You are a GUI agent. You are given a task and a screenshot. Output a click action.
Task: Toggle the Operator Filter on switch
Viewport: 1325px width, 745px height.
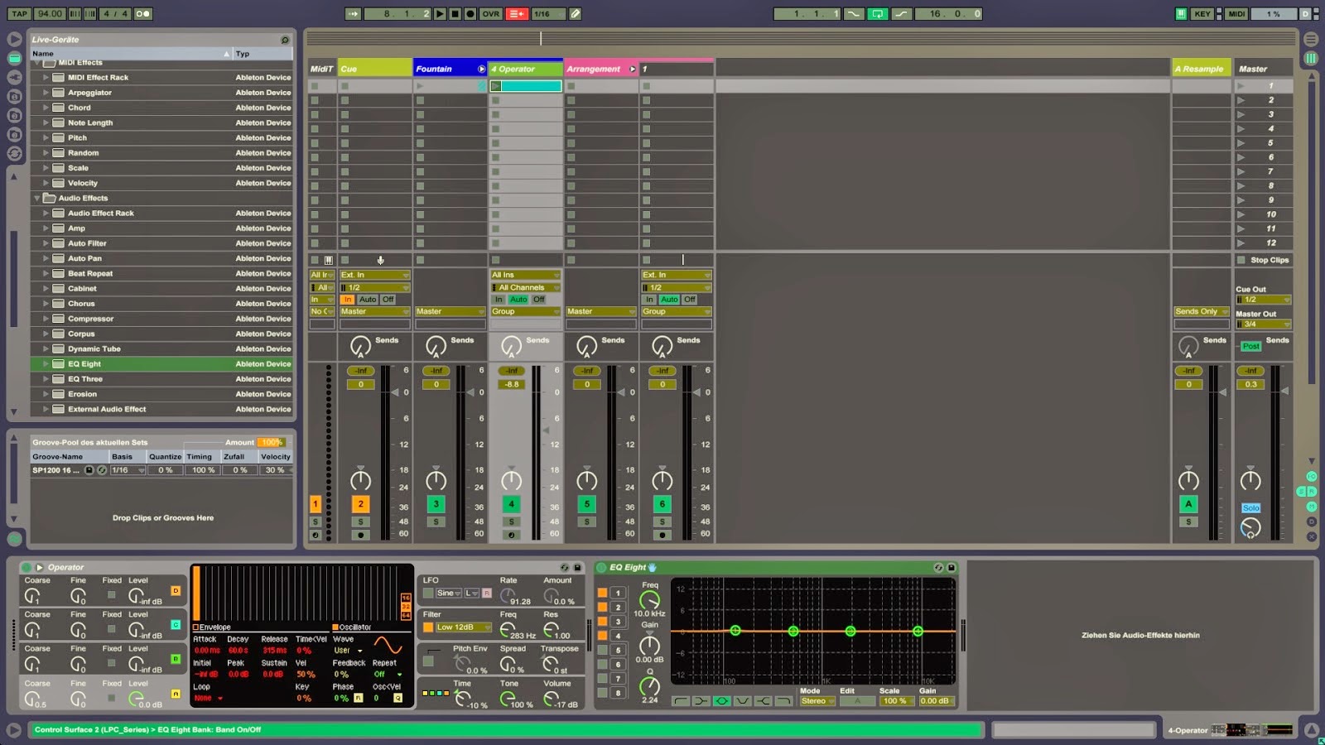click(428, 627)
